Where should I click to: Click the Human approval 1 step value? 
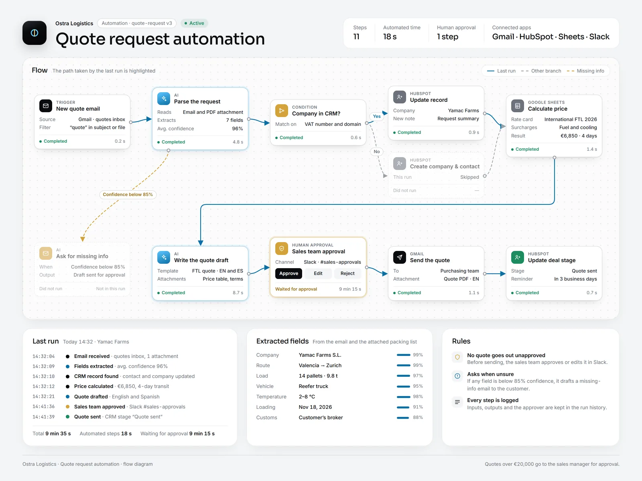pyautogui.click(x=448, y=37)
